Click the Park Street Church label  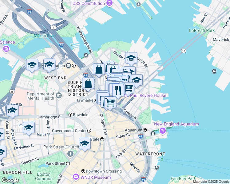[x=61, y=147]
